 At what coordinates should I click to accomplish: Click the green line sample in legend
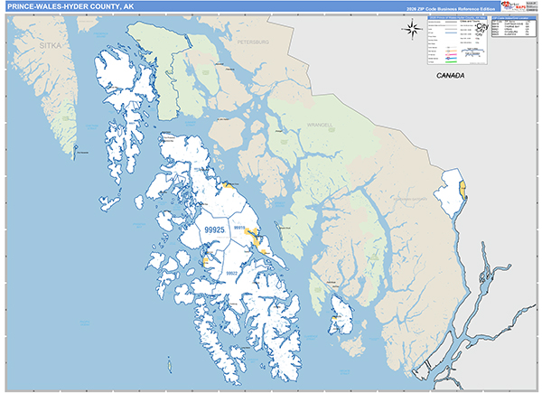[x=452, y=61]
